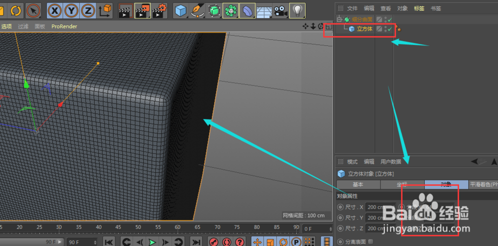Click the 尺寸 . Z input field

(x=379, y=229)
